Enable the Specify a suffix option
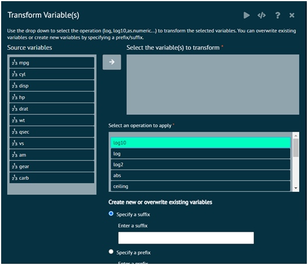The image size is (308, 265). pyautogui.click(x=111, y=213)
